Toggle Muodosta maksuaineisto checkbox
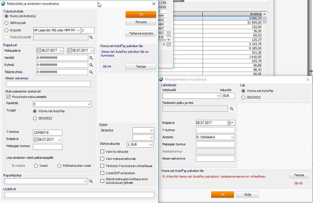The height and width of the screenshot is (203, 313). pyautogui.click(x=8, y=97)
